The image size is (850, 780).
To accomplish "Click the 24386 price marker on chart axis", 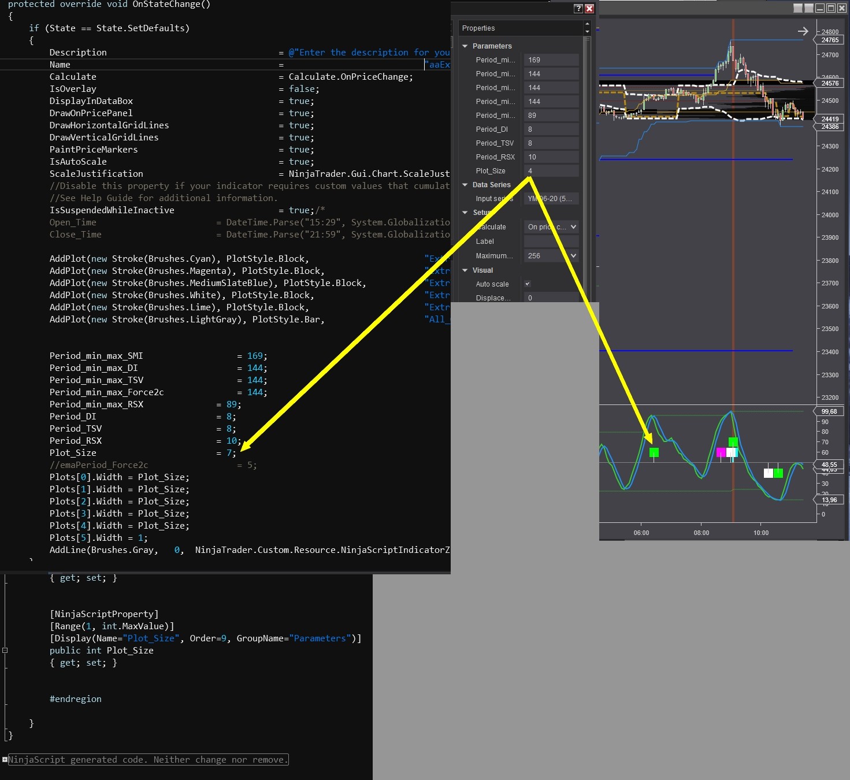I will click(x=829, y=127).
